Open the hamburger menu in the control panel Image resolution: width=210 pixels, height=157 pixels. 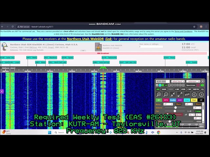click(157, 85)
